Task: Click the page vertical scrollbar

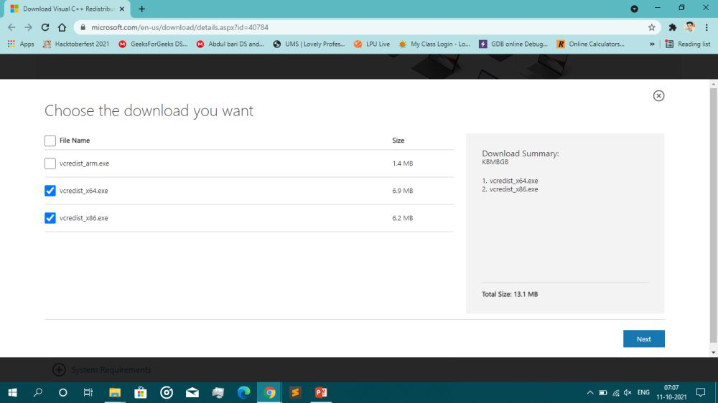Action: 714,215
